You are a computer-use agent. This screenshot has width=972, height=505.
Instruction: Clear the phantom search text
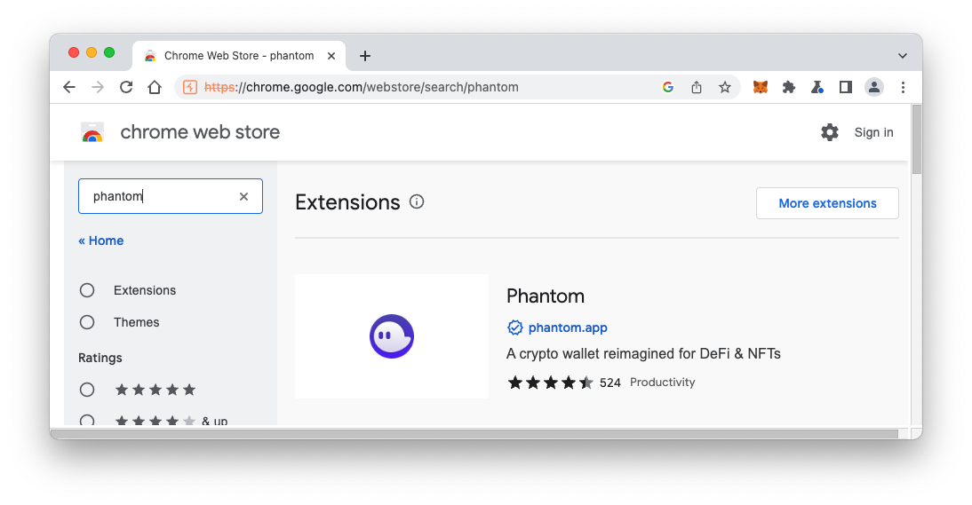243,196
